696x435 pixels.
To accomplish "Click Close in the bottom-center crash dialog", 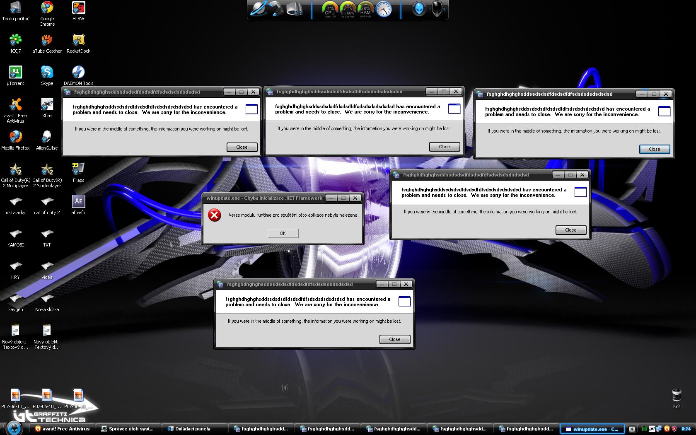I will (x=394, y=339).
